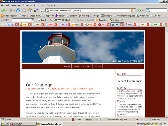
Task: Toggle the checkbox beside Craig
Action: 118,101
